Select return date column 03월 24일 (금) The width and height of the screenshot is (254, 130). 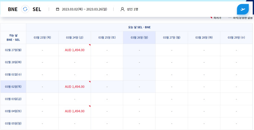[x=75, y=37]
